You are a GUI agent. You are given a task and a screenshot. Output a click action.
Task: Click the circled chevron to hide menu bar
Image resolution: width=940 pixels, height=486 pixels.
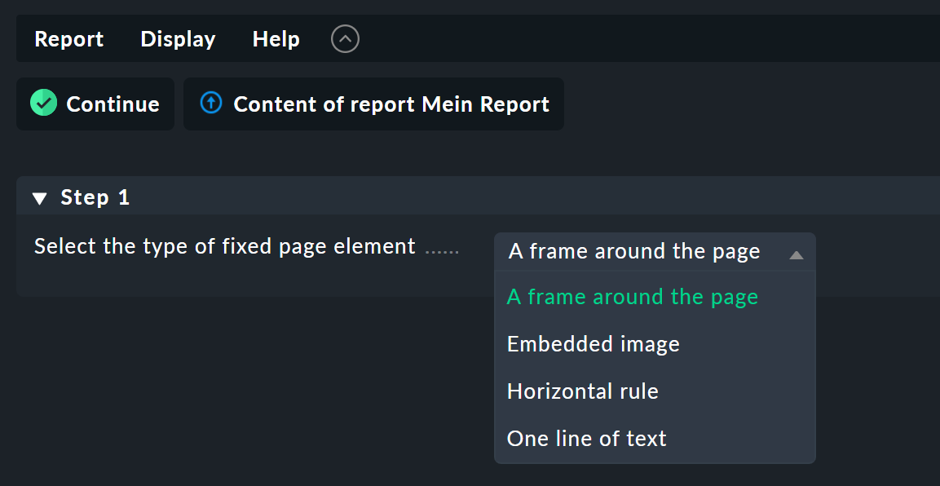coord(345,39)
